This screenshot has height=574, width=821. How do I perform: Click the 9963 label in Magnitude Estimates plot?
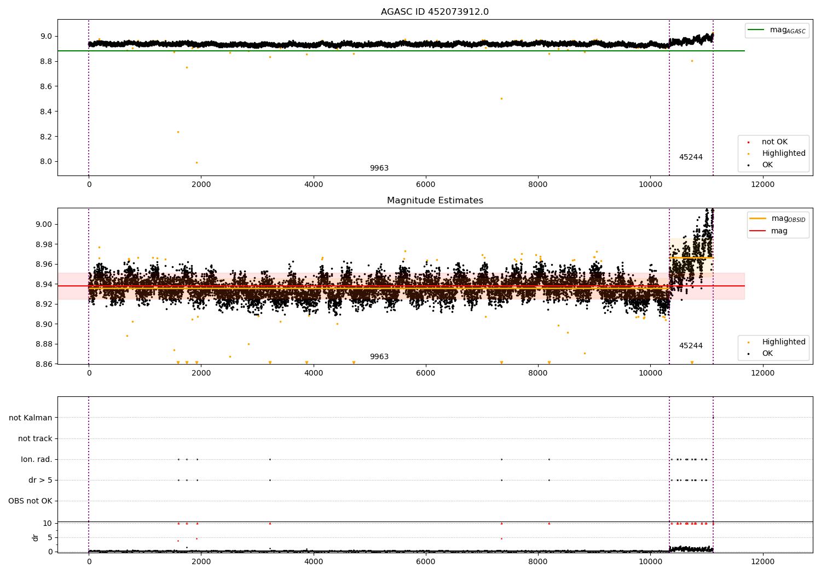pyautogui.click(x=379, y=356)
